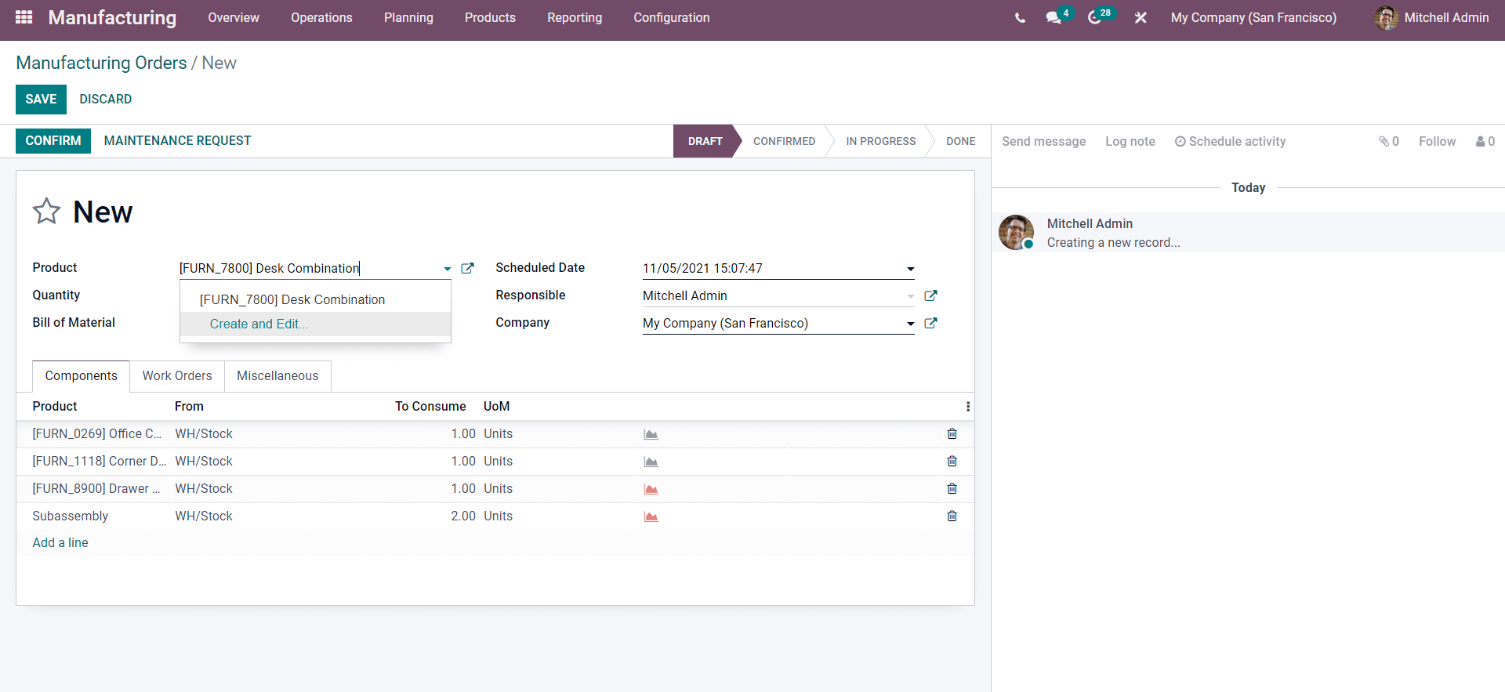
Task: Click the Follow button
Action: click(1437, 141)
